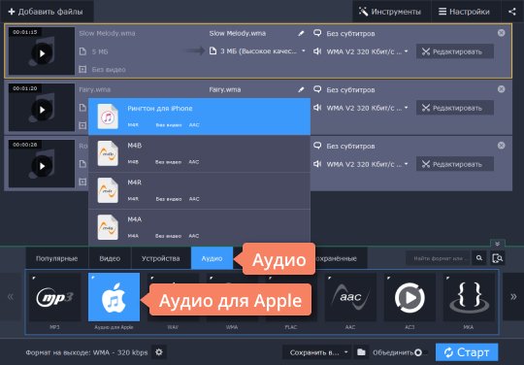Click the Slow Melody.wma source file name
Image resolution: width=524 pixels, height=365 pixels.
click(107, 33)
